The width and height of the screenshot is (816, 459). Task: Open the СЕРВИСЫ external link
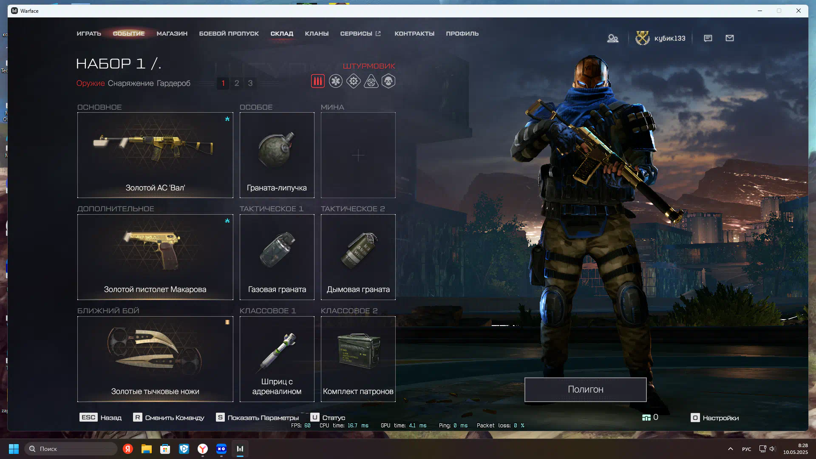(360, 34)
